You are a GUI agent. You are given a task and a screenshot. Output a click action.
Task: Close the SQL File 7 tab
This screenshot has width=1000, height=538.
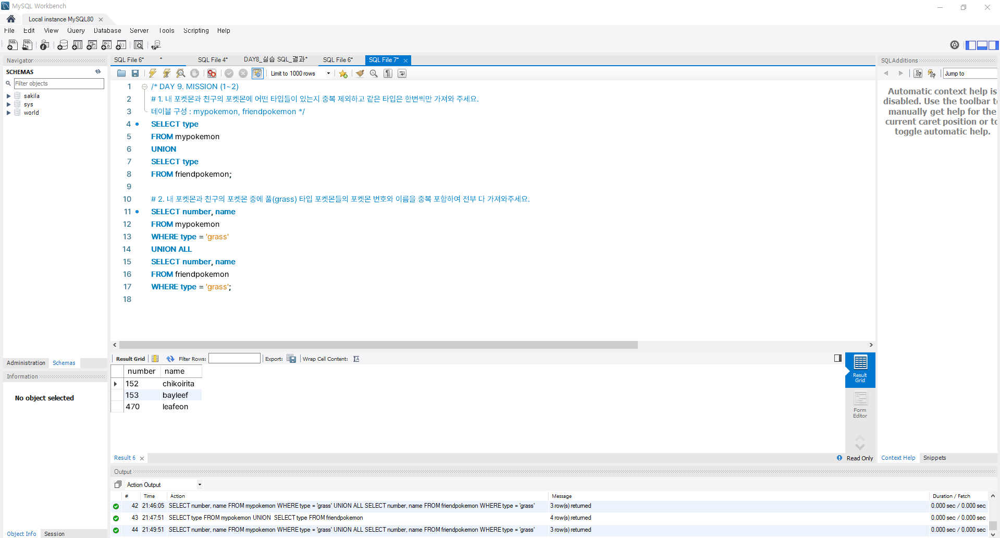point(405,60)
